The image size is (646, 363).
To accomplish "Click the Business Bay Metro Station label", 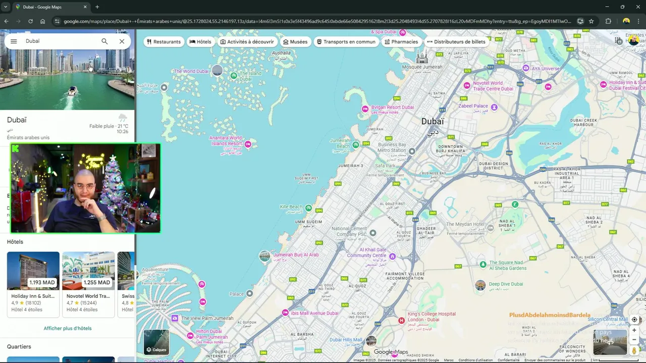I will click(x=392, y=148).
